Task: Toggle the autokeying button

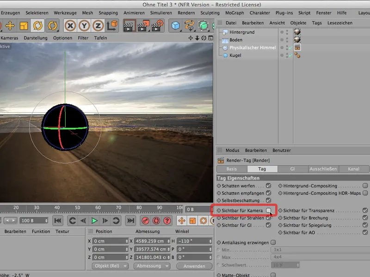Action: (x=156, y=221)
